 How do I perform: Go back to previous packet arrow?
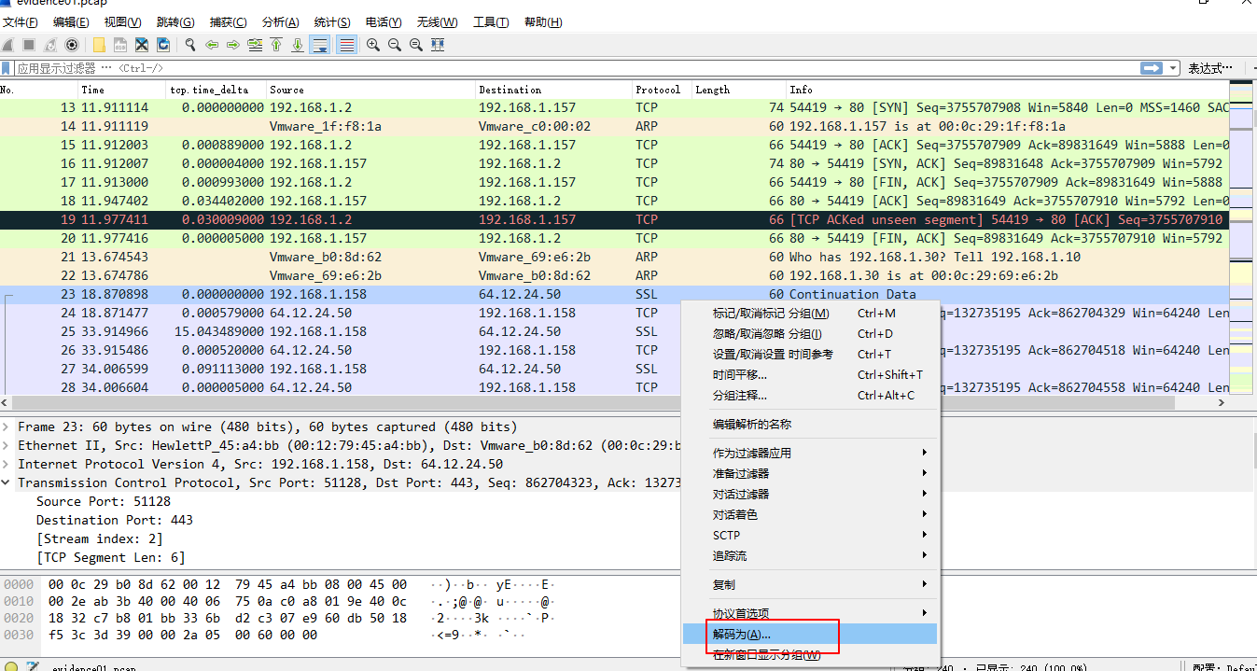212,45
